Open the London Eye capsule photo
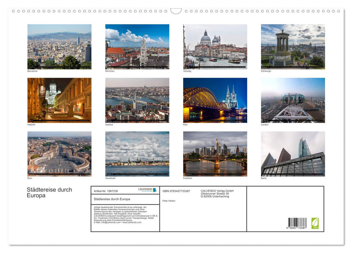 [293, 100]
